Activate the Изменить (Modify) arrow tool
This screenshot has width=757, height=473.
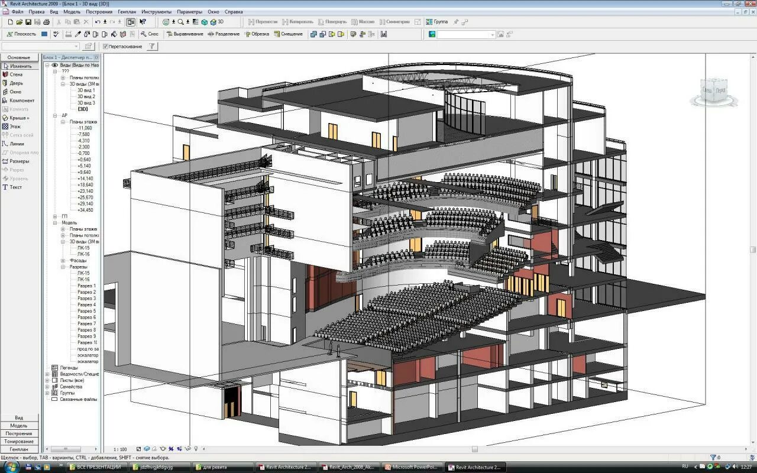pyautogui.click(x=21, y=66)
